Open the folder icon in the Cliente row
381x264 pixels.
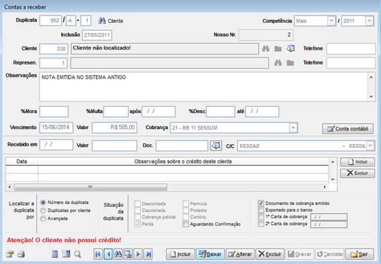[278, 49]
